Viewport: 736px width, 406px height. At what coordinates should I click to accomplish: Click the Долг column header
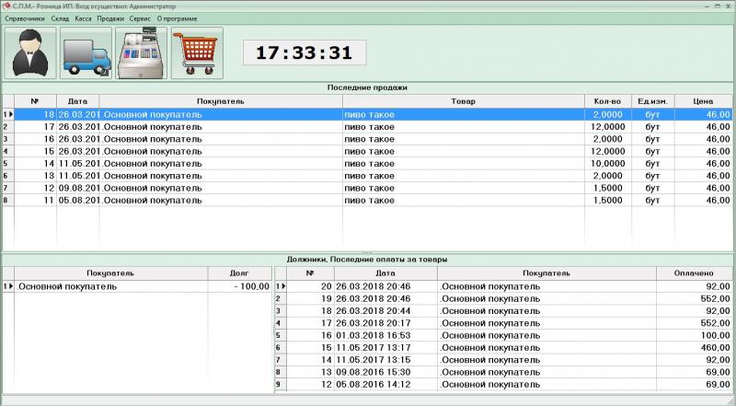(239, 273)
